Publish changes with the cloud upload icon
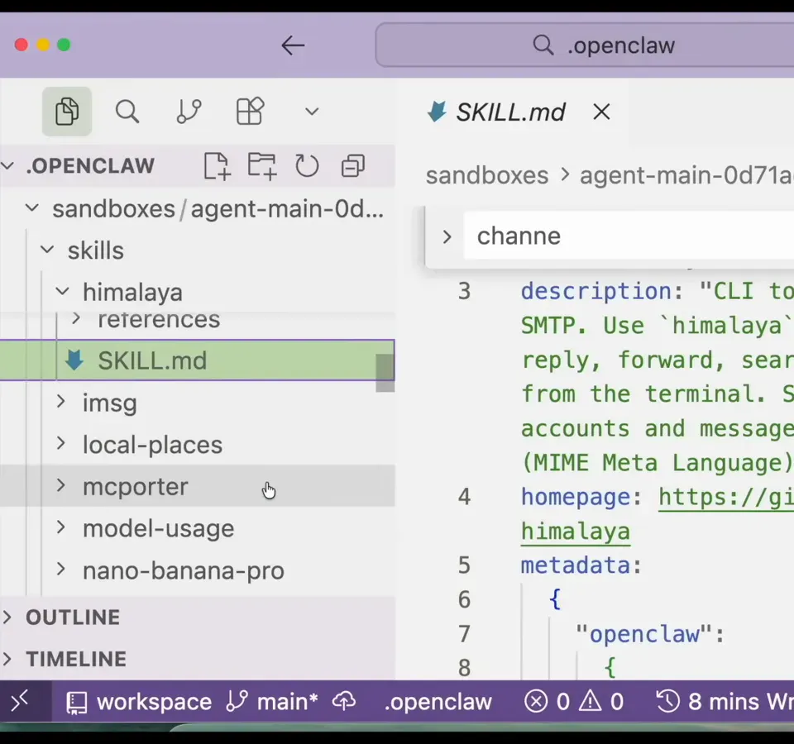The height and width of the screenshot is (744, 794). pos(344,702)
